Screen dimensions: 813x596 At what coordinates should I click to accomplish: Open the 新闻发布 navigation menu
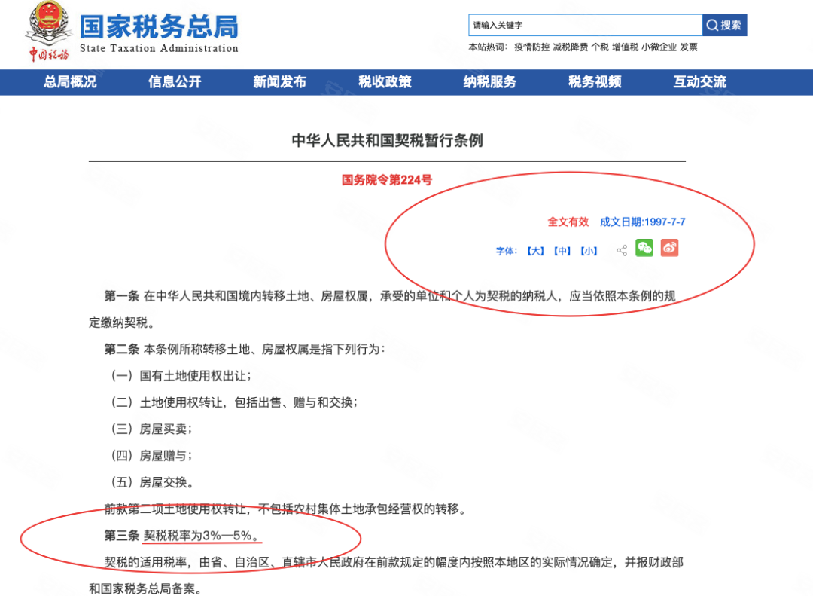click(x=279, y=82)
